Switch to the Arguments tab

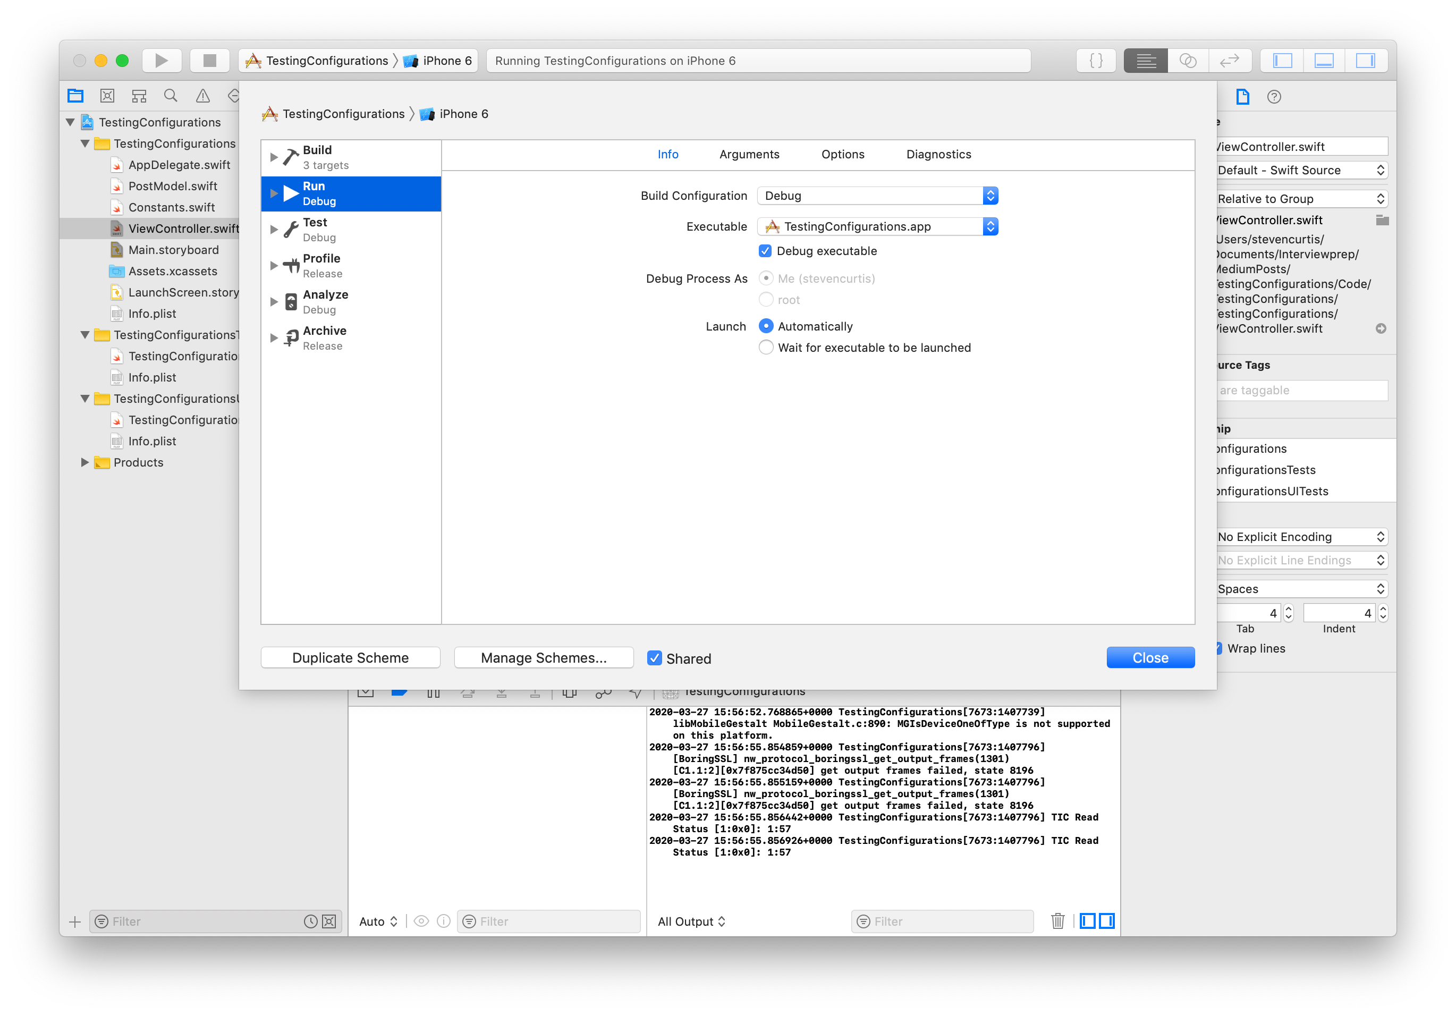click(x=749, y=154)
